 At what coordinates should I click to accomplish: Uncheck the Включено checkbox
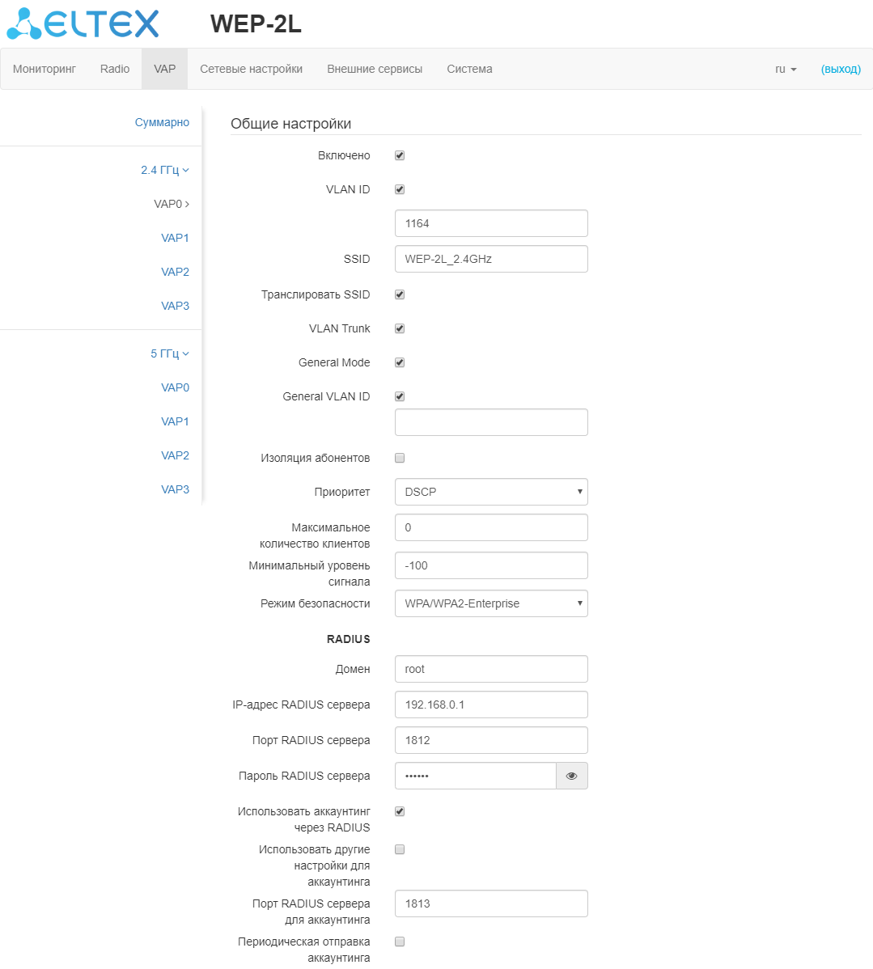[400, 155]
